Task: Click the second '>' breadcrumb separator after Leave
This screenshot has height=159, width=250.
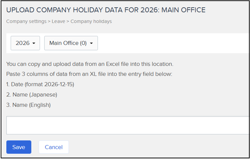Action: coord(68,22)
